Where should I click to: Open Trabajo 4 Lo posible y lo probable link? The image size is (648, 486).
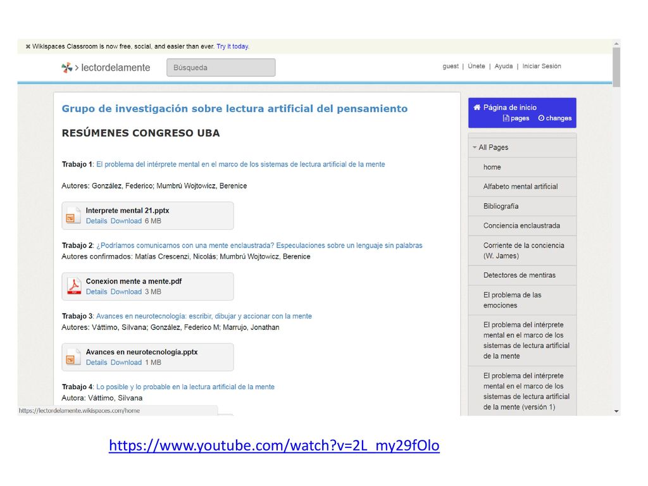tap(185, 387)
